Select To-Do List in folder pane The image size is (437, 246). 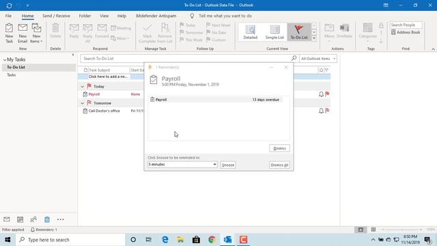[39, 67]
